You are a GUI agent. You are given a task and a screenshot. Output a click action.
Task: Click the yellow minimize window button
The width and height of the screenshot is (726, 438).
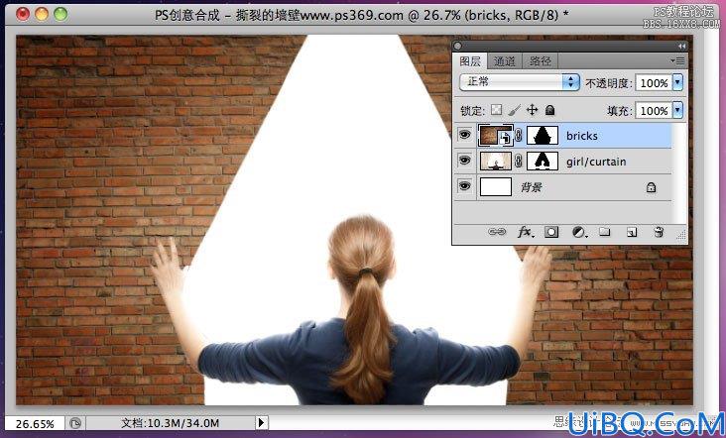(x=42, y=14)
